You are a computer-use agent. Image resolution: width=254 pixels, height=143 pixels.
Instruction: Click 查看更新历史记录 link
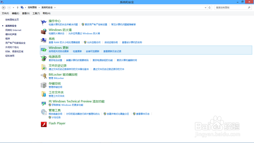[112, 51]
